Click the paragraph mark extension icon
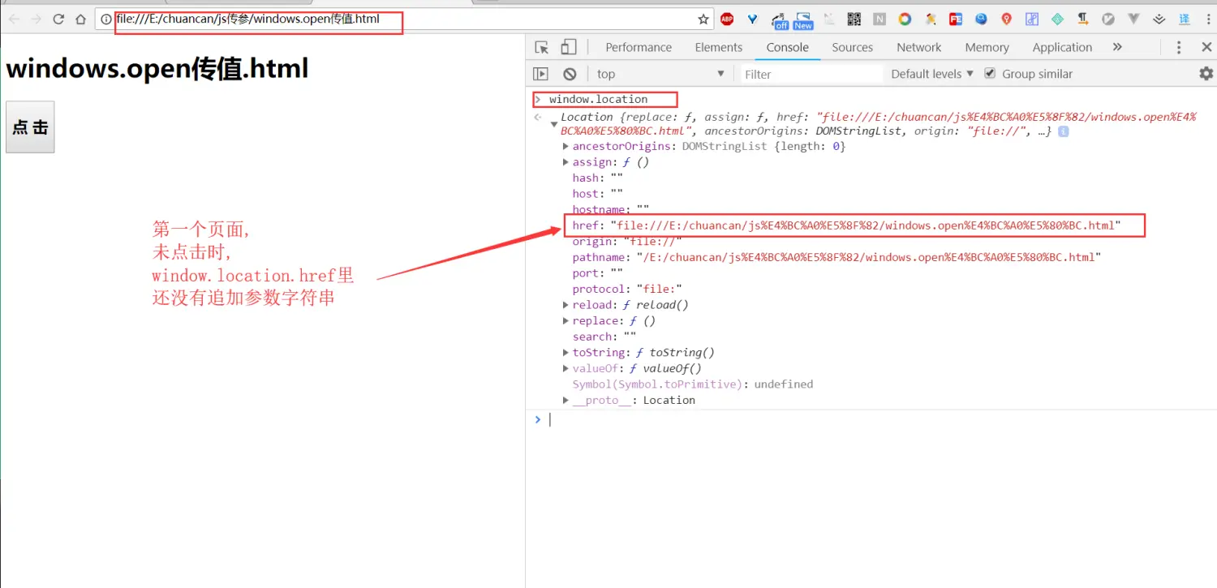This screenshot has width=1217, height=588. 1082,19
